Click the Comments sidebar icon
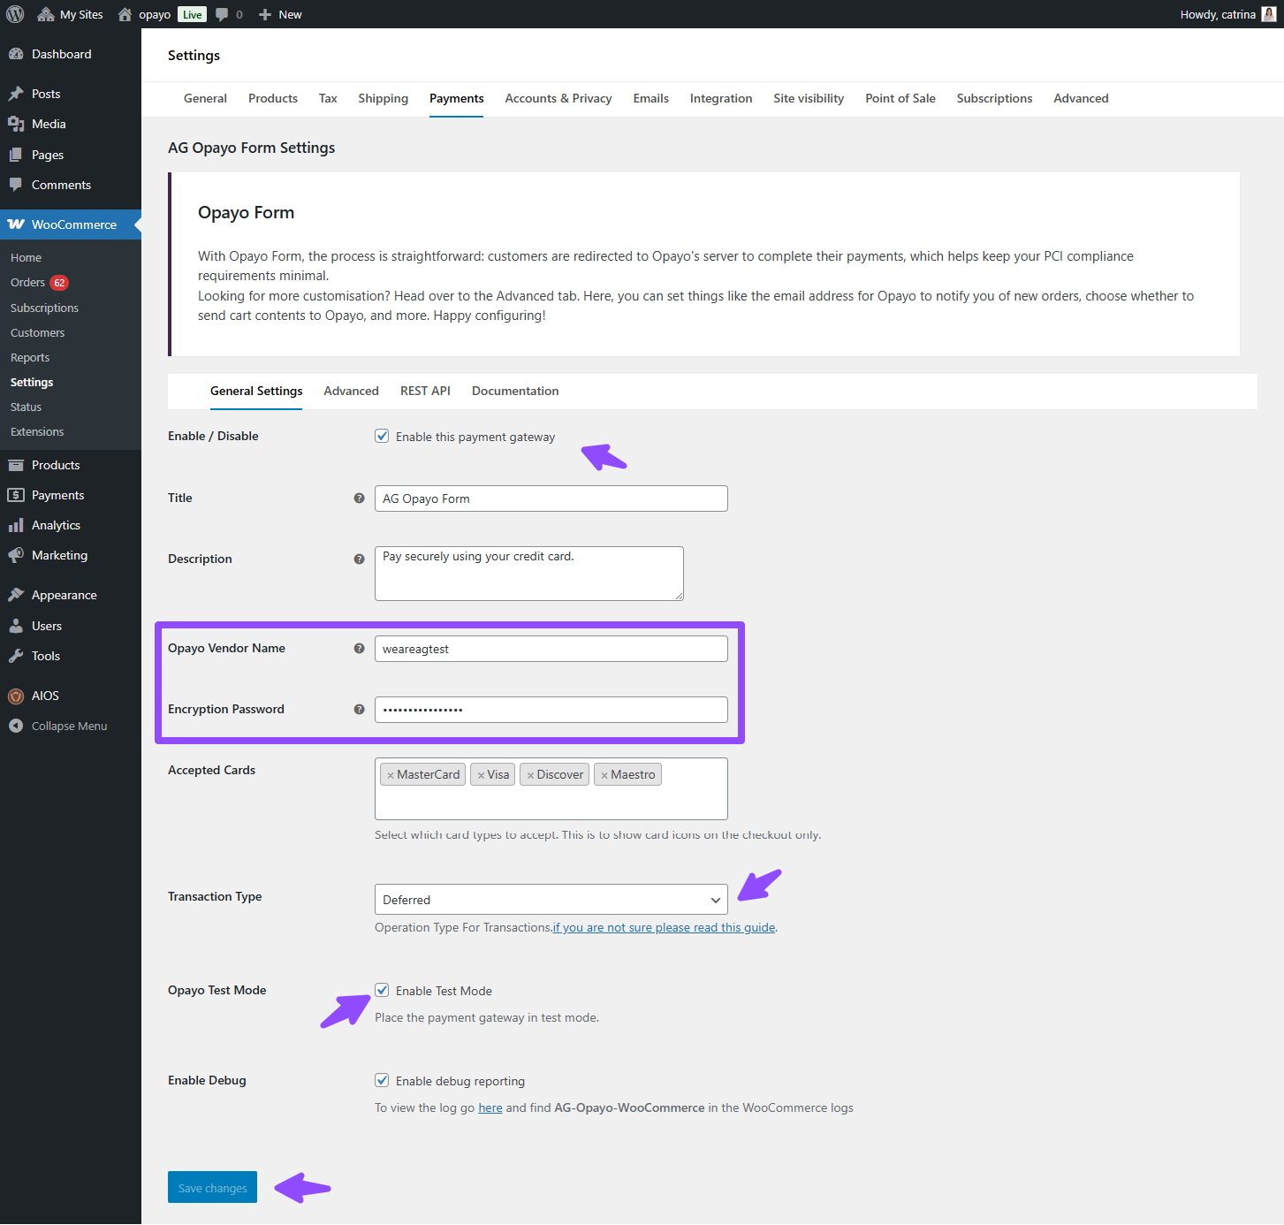This screenshot has width=1284, height=1225. (16, 185)
